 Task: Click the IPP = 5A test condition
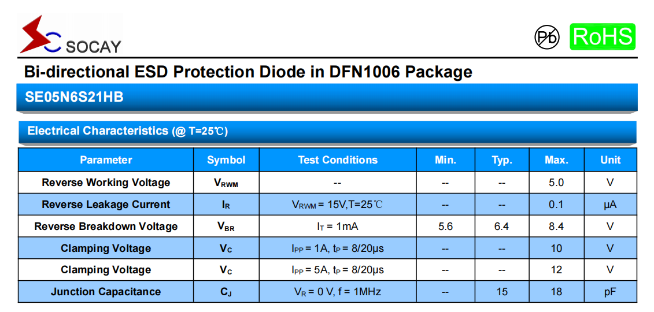(338, 270)
